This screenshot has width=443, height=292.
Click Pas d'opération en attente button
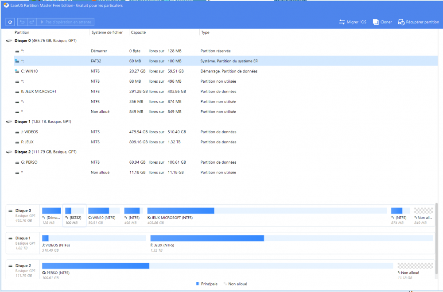[66, 22]
